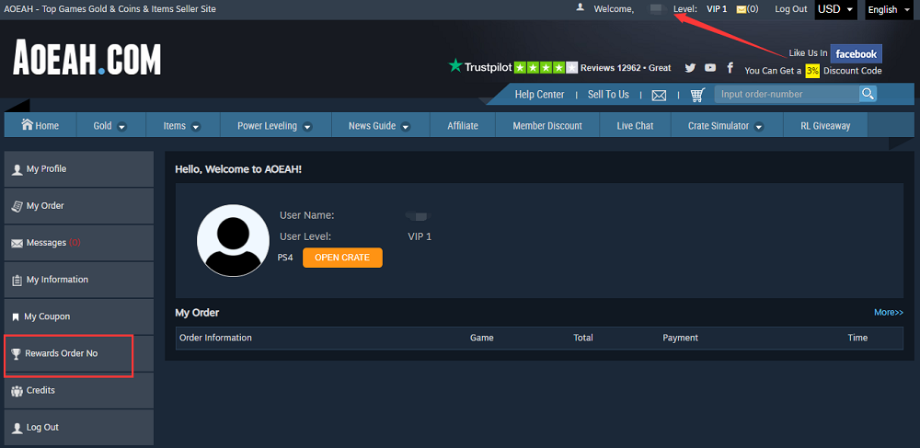Screen dimensions: 920x448
Task: Click the Payment column header
Action: (680, 338)
